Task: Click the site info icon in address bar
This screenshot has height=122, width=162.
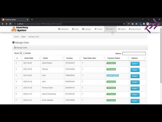Action: coord(15,24)
